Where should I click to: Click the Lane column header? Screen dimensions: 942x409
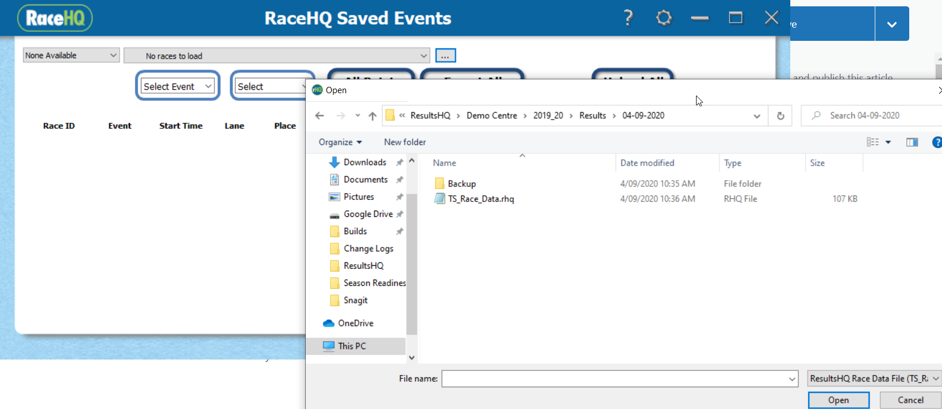pyautogui.click(x=234, y=126)
